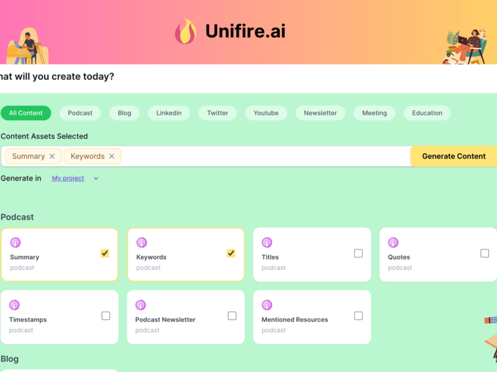Click the Summary tag label
Screen dimensions: 497x372
(29, 156)
